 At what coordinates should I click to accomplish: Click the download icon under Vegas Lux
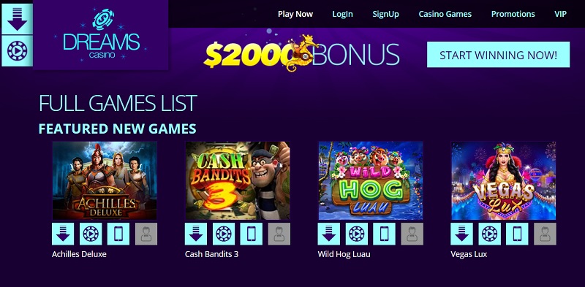pyautogui.click(x=461, y=234)
